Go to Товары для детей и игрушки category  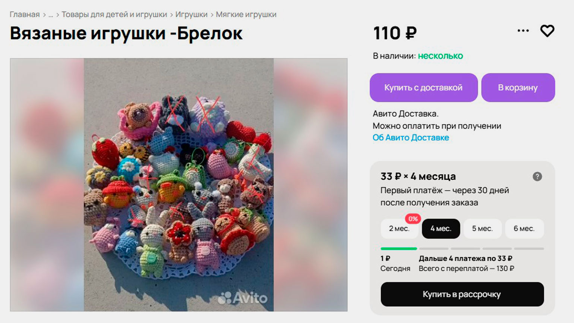click(x=114, y=15)
